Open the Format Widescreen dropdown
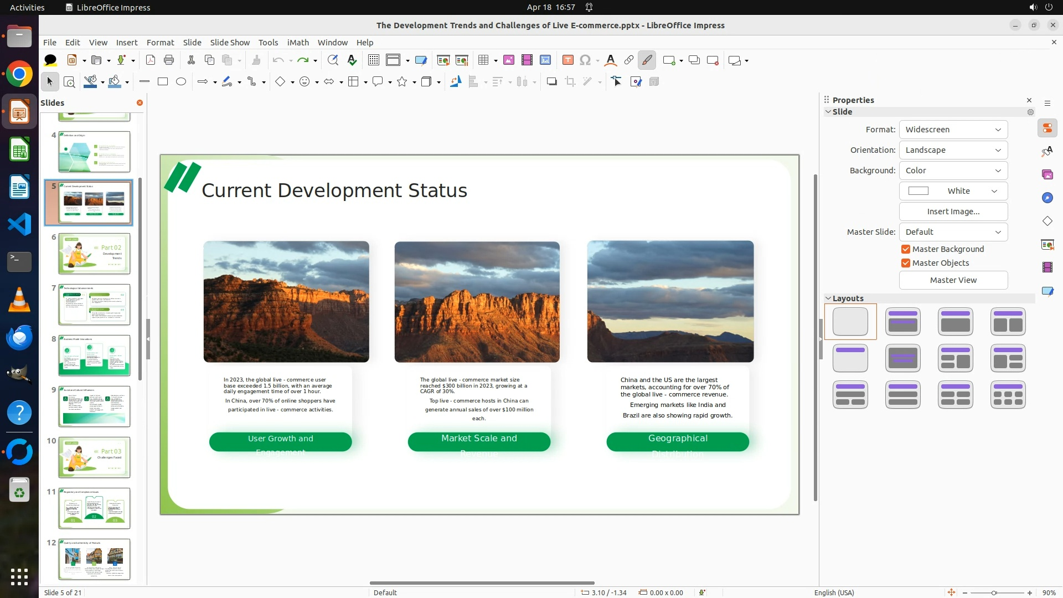The width and height of the screenshot is (1063, 598). (x=953, y=130)
